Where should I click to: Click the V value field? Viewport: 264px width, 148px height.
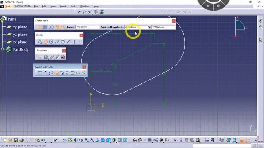(x=163, y=27)
